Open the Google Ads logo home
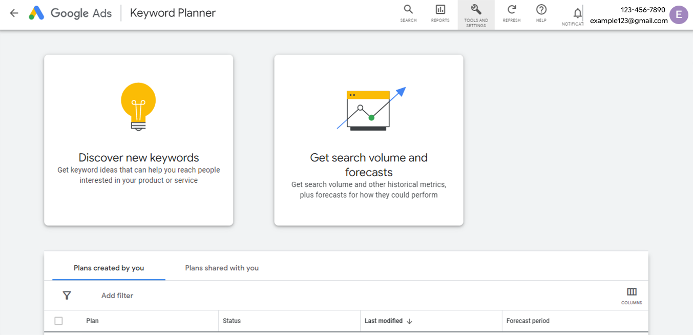Screen dimensions: 693x335 (70, 13)
